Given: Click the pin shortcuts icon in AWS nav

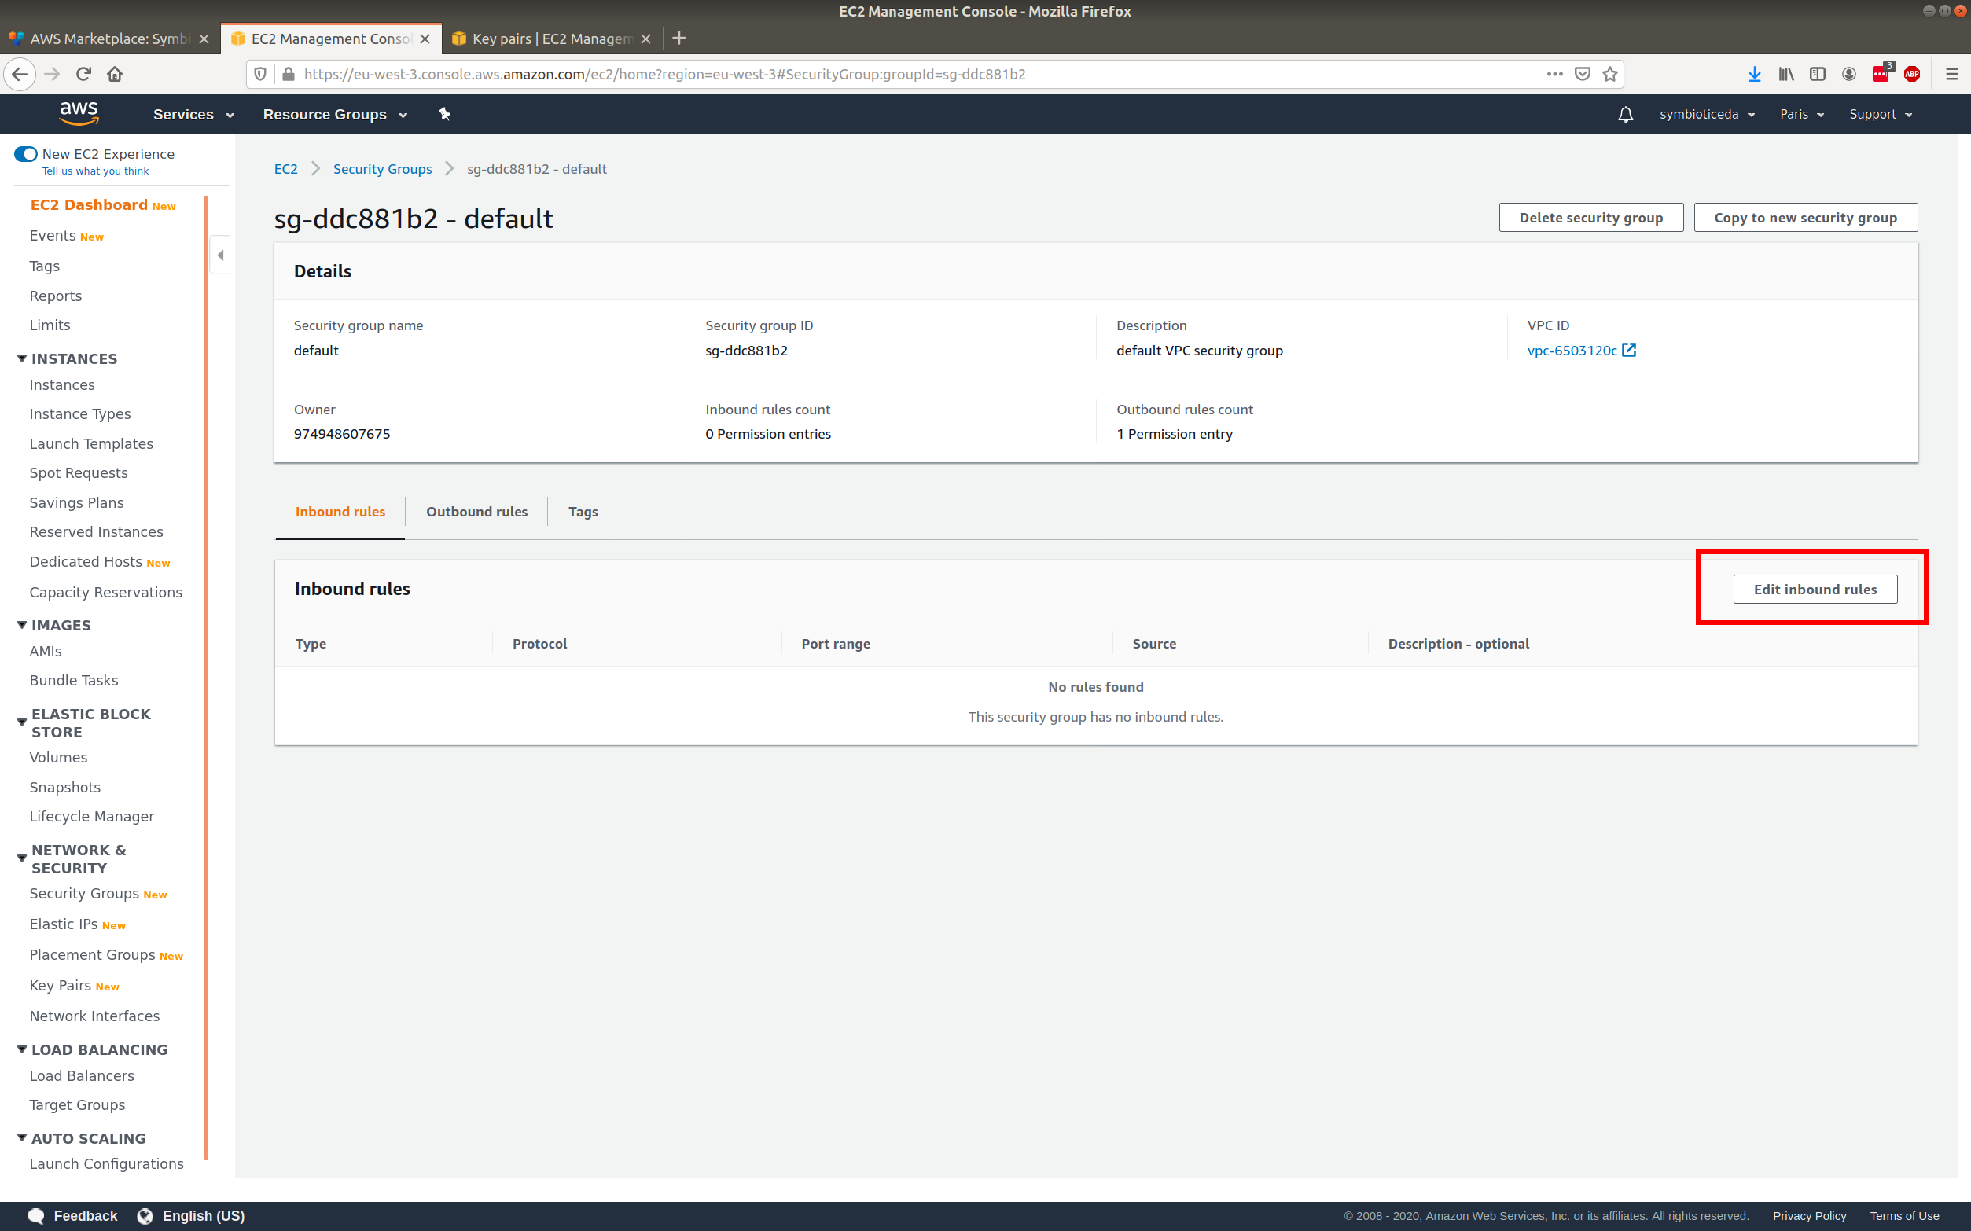Looking at the screenshot, I should point(444,114).
